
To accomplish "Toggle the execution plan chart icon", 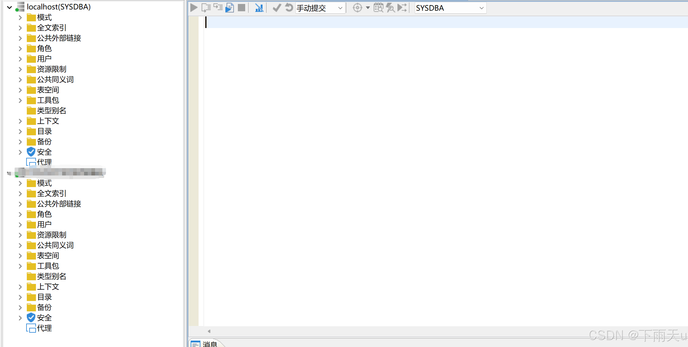I will (x=259, y=8).
